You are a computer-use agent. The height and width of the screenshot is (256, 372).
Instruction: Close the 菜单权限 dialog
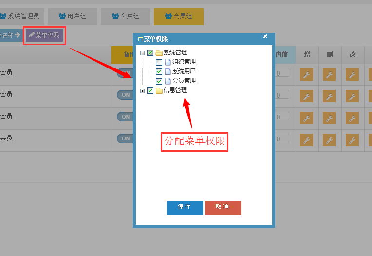[265, 36]
